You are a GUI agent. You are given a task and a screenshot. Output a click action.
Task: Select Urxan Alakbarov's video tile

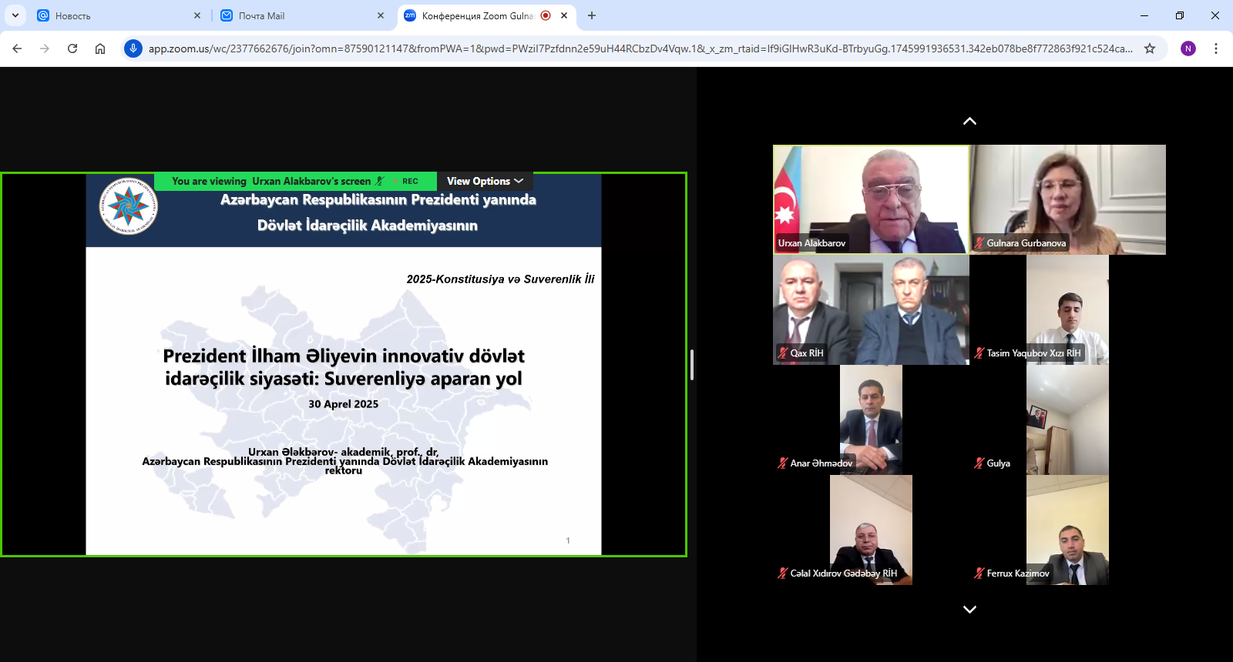click(871, 199)
